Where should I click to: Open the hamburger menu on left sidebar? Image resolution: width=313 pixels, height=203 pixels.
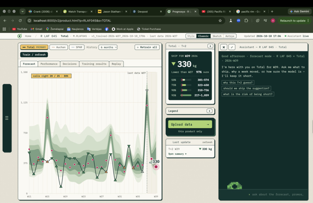point(7,118)
